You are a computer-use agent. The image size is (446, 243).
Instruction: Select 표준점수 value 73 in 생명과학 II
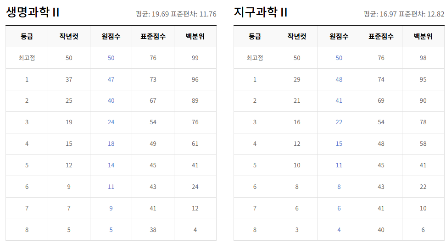(153, 80)
